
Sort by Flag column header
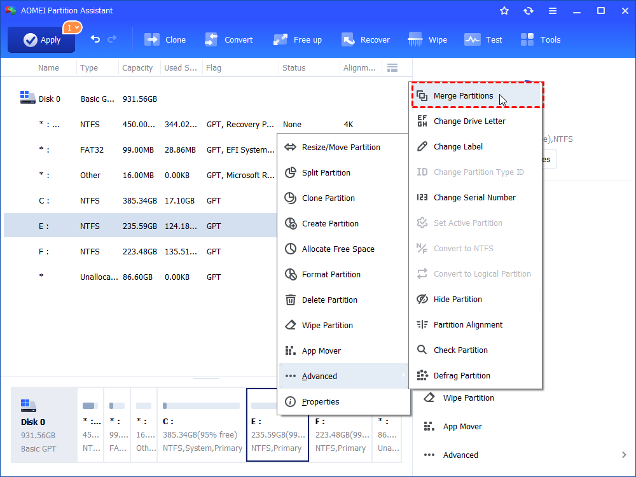point(213,68)
